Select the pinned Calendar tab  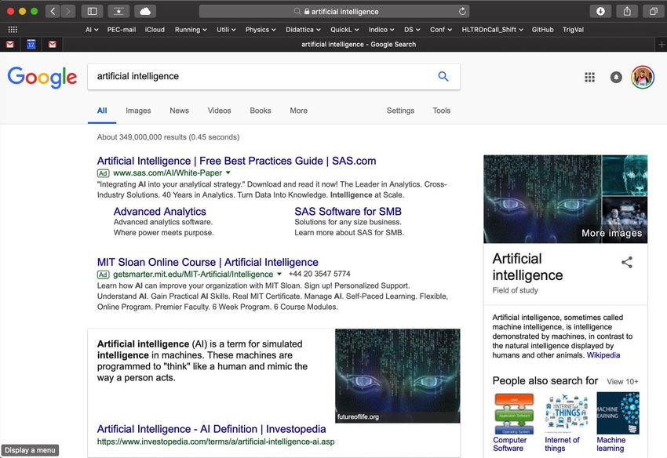pyautogui.click(x=31, y=44)
